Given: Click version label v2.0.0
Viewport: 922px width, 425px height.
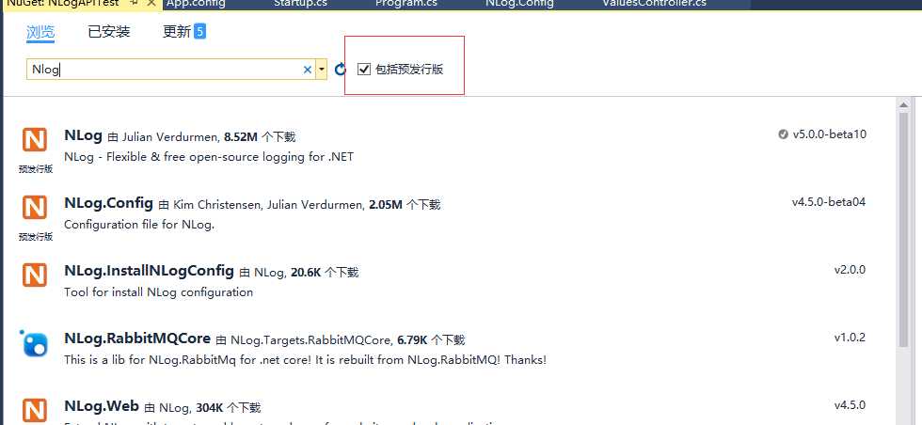Looking at the screenshot, I should click(850, 270).
